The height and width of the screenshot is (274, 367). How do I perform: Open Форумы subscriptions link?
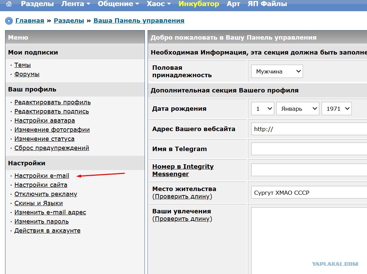pos(27,74)
